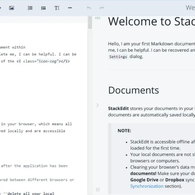Click the bold Google Drive text
The image size is (195, 195).
[144, 180]
